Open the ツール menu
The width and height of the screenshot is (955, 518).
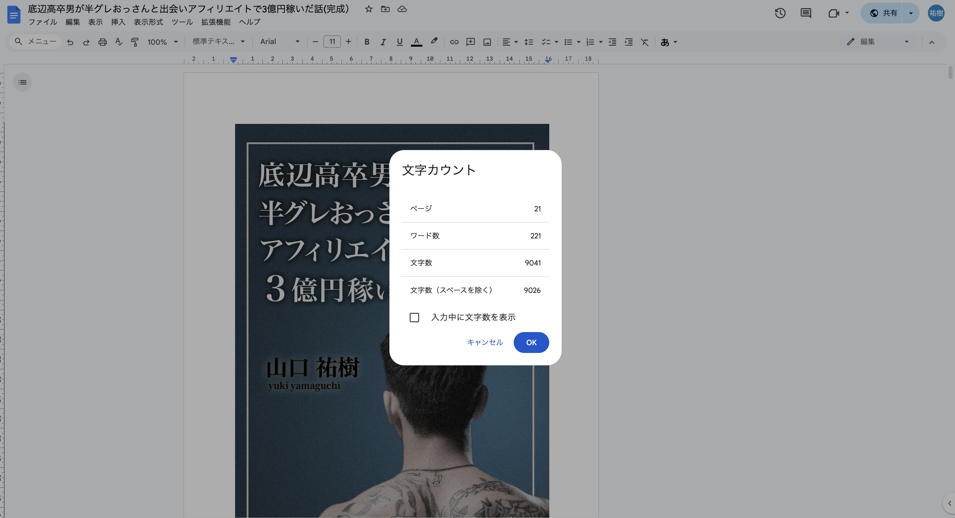(182, 22)
